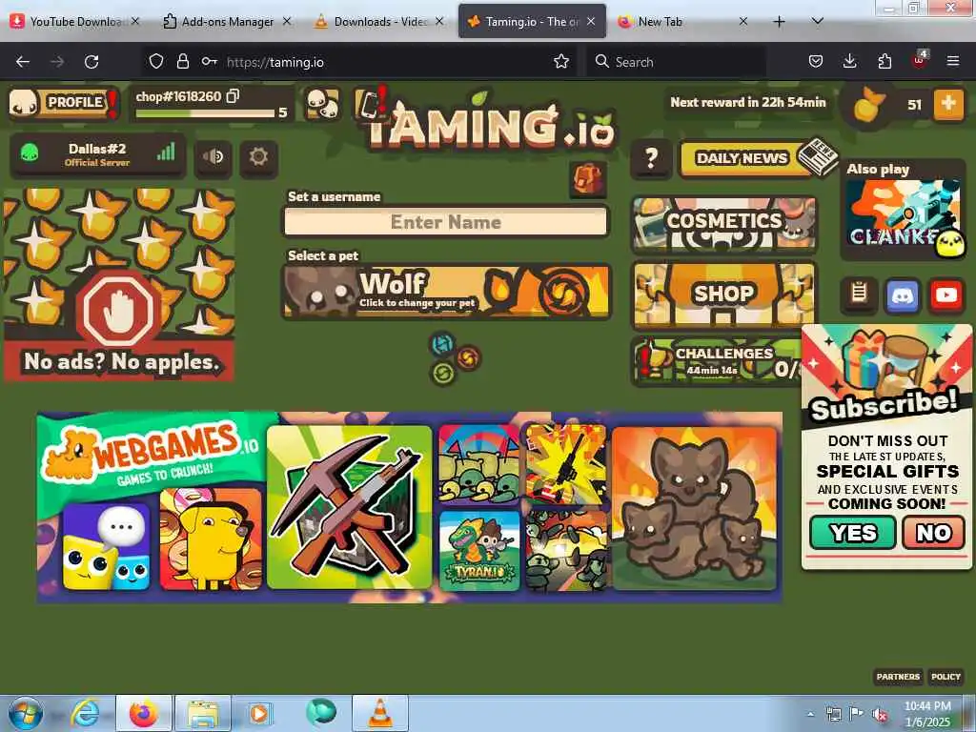Click NO on the Subscribe popup

click(933, 532)
